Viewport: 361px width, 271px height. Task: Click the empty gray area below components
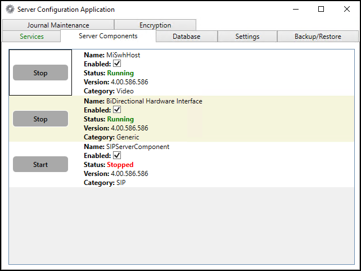pyautogui.click(x=181, y=225)
